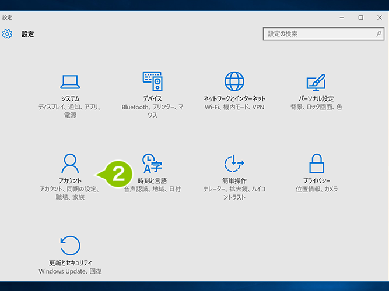Minimize the 設定 window

coord(342,17)
